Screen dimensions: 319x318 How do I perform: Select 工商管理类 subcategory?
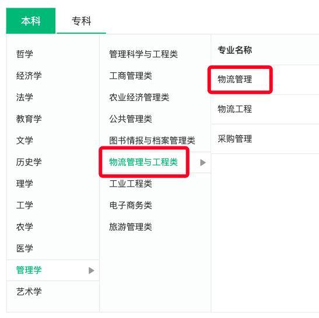pos(131,76)
